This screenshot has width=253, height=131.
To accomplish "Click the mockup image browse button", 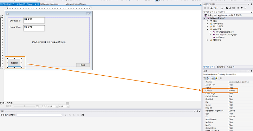I will click(x=67, y=103).
